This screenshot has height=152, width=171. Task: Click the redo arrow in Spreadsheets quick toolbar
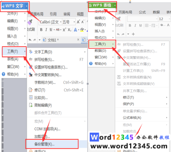pyautogui.click(x=123, y=34)
